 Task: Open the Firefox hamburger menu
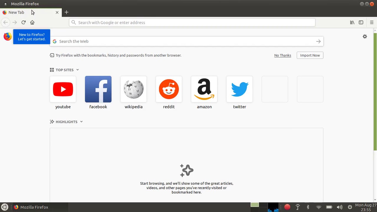point(371,22)
